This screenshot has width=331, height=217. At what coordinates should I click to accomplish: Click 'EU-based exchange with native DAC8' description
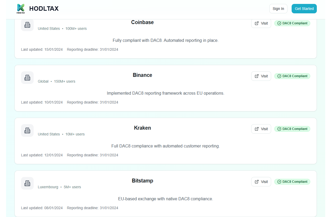click(x=166, y=199)
